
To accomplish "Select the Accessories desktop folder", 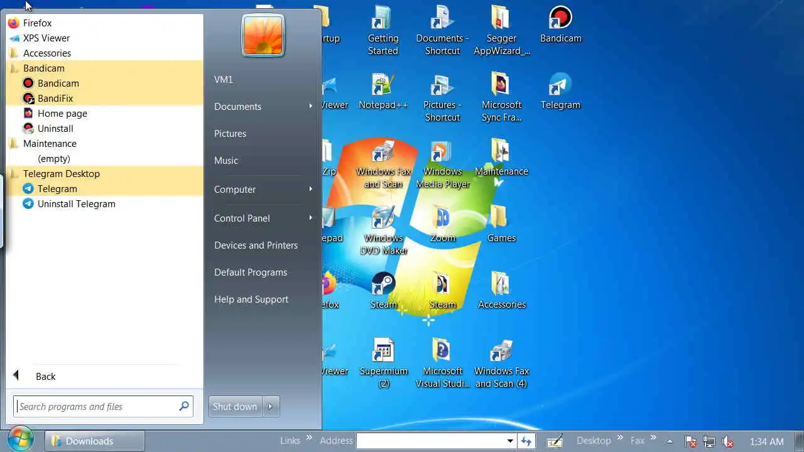I will click(x=501, y=290).
